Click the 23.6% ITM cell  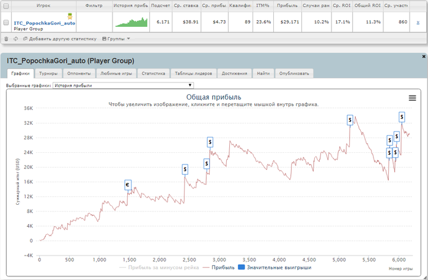click(x=264, y=22)
